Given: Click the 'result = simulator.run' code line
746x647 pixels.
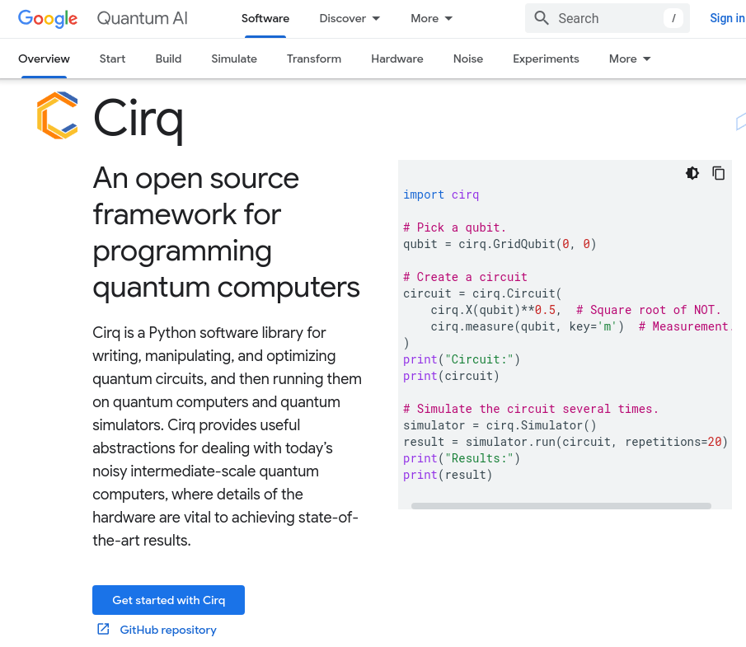Looking at the screenshot, I should (x=565, y=442).
